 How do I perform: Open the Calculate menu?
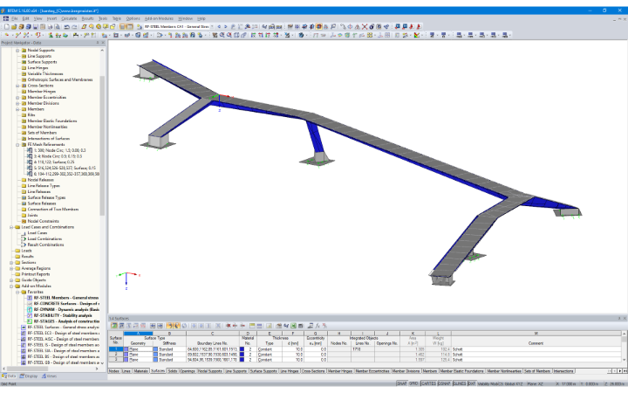[69, 18]
